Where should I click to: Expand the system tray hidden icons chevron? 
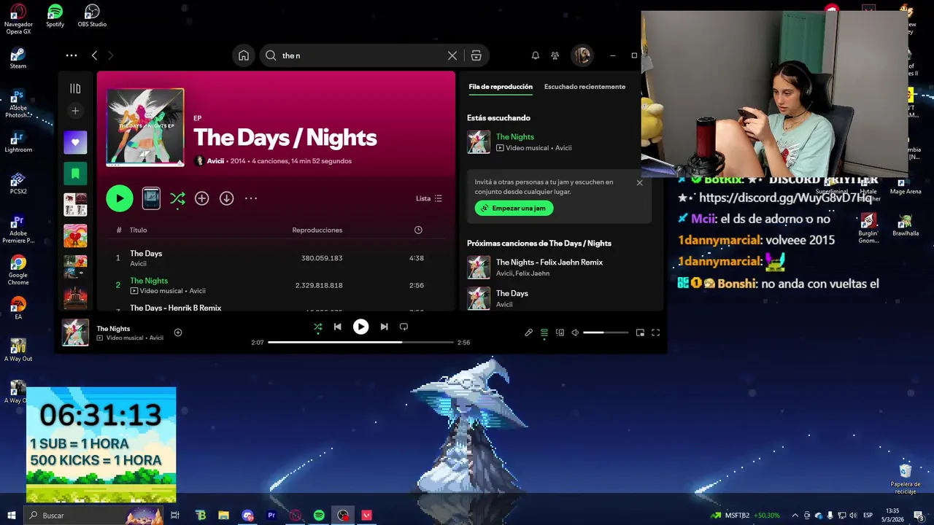795,516
